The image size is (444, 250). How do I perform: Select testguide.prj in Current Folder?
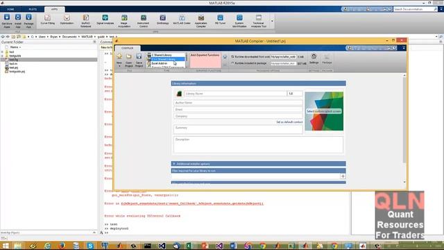coord(17,72)
